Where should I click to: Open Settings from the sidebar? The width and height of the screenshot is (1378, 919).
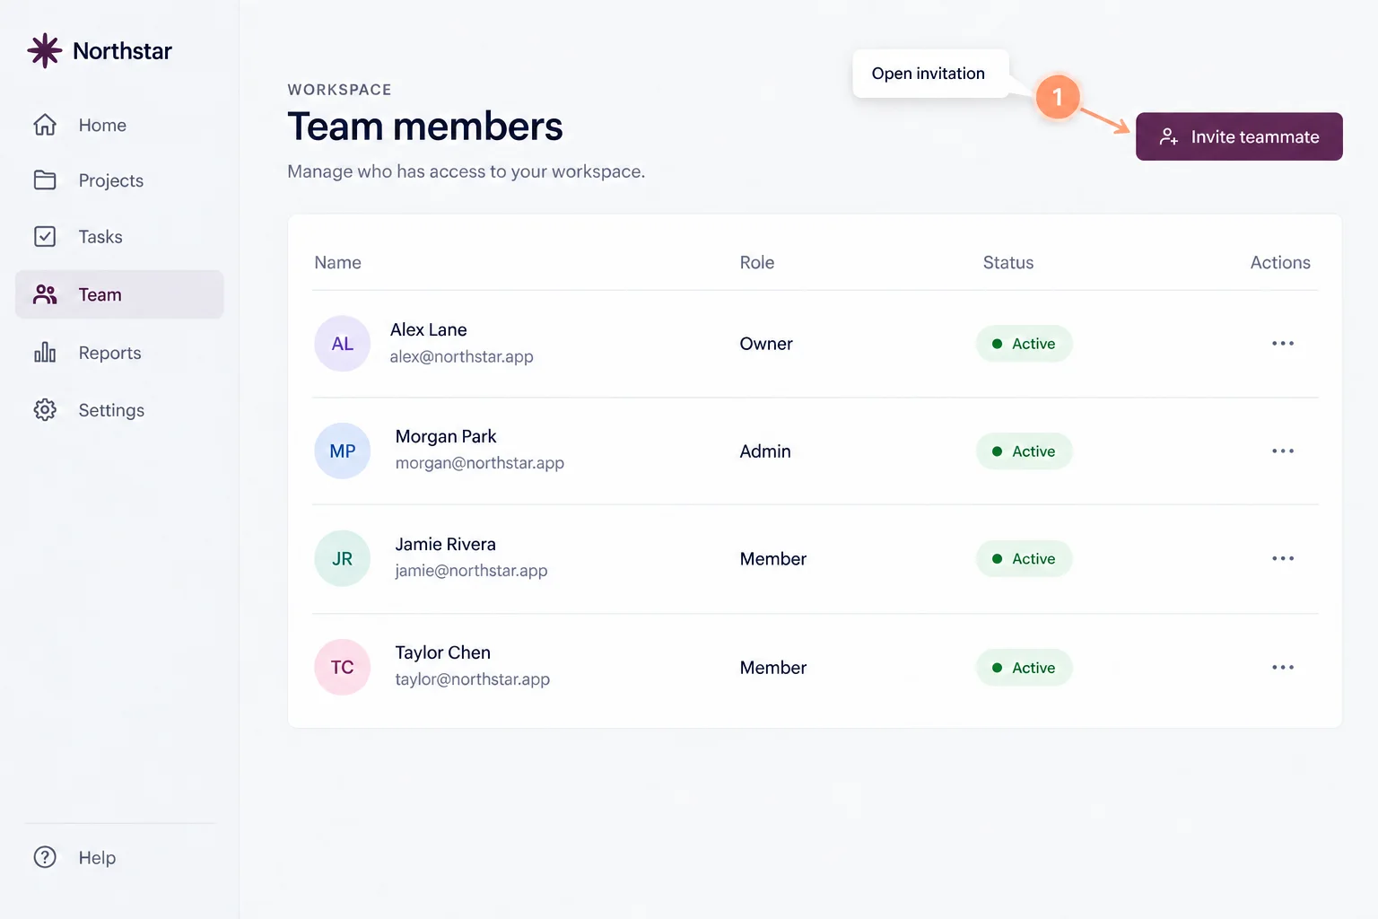click(x=119, y=410)
